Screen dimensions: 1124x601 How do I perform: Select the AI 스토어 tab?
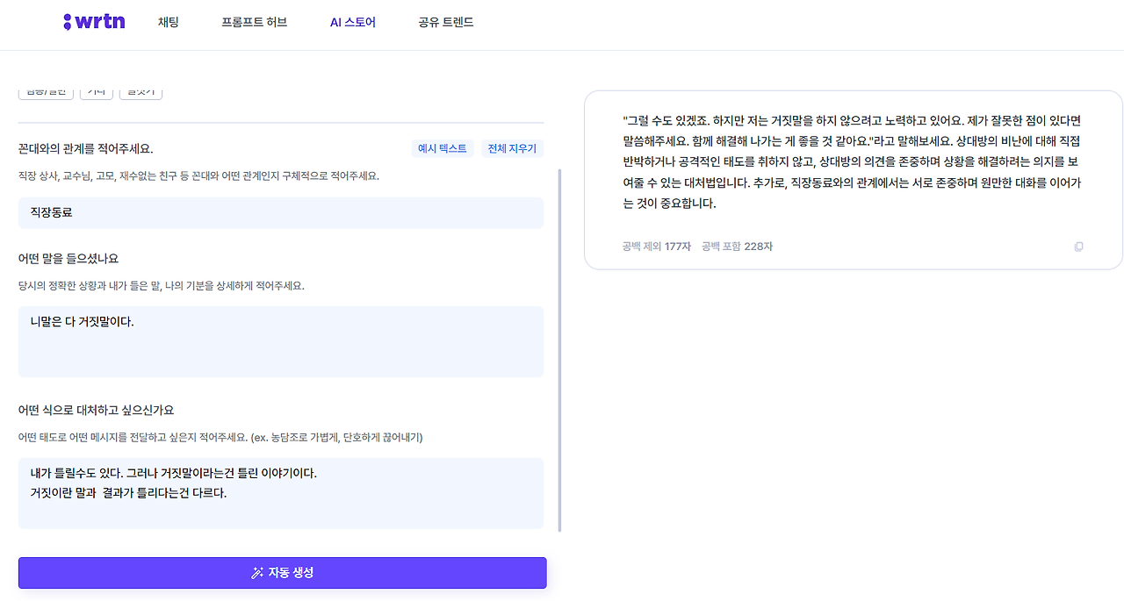(x=353, y=23)
